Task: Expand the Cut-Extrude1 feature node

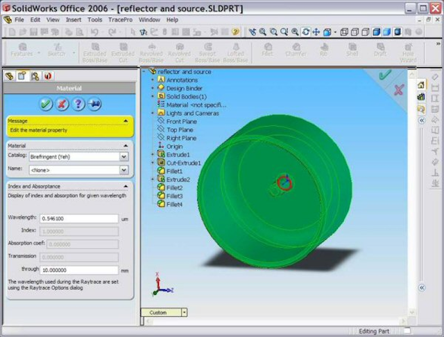Action: click(x=153, y=163)
